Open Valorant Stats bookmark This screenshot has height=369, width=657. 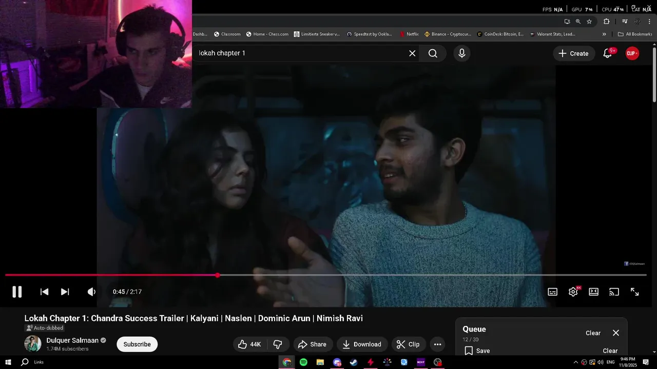tap(552, 34)
